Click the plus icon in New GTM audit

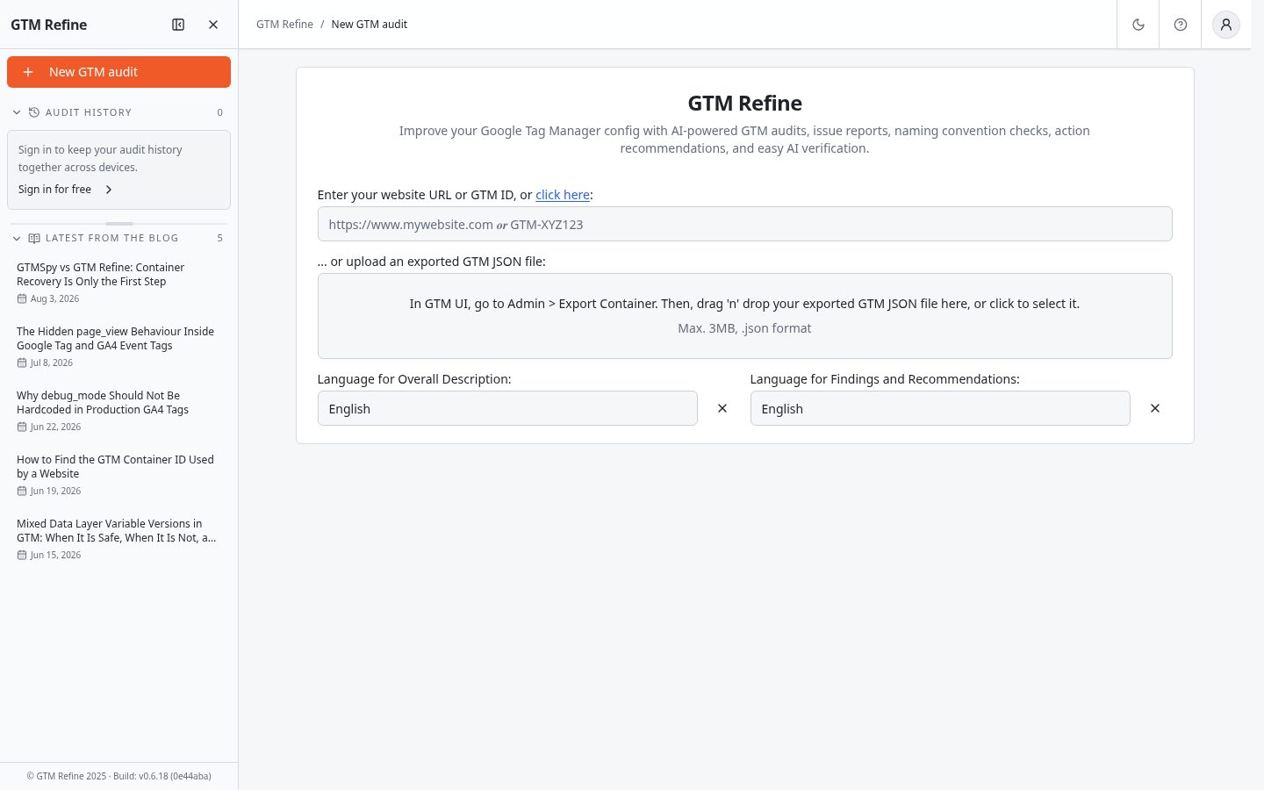point(28,72)
